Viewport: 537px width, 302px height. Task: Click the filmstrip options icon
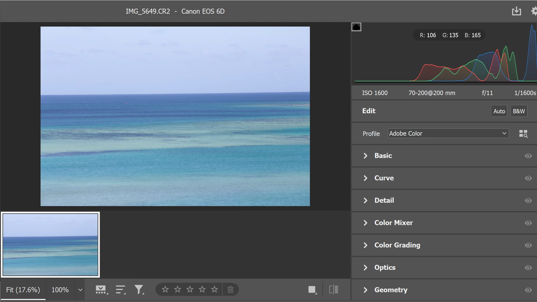pos(101,290)
